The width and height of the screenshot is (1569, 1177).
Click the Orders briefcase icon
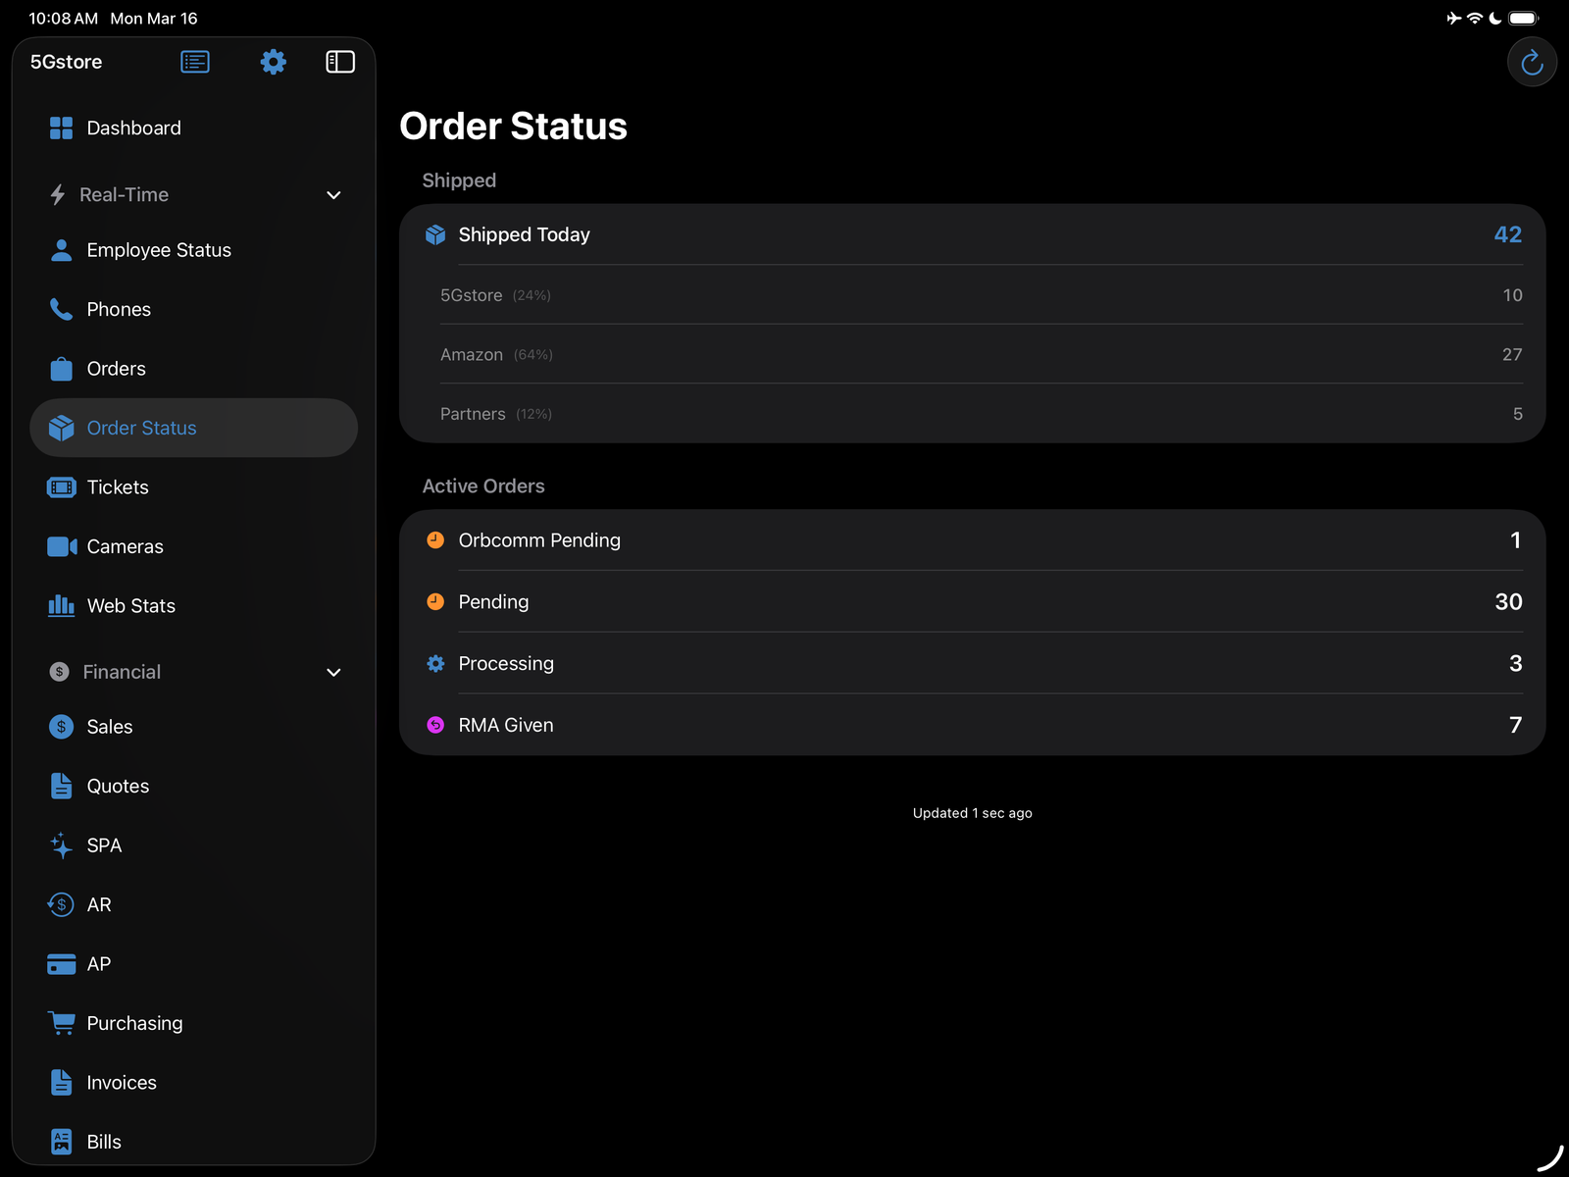pyautogui.click(x=60, y=368)
